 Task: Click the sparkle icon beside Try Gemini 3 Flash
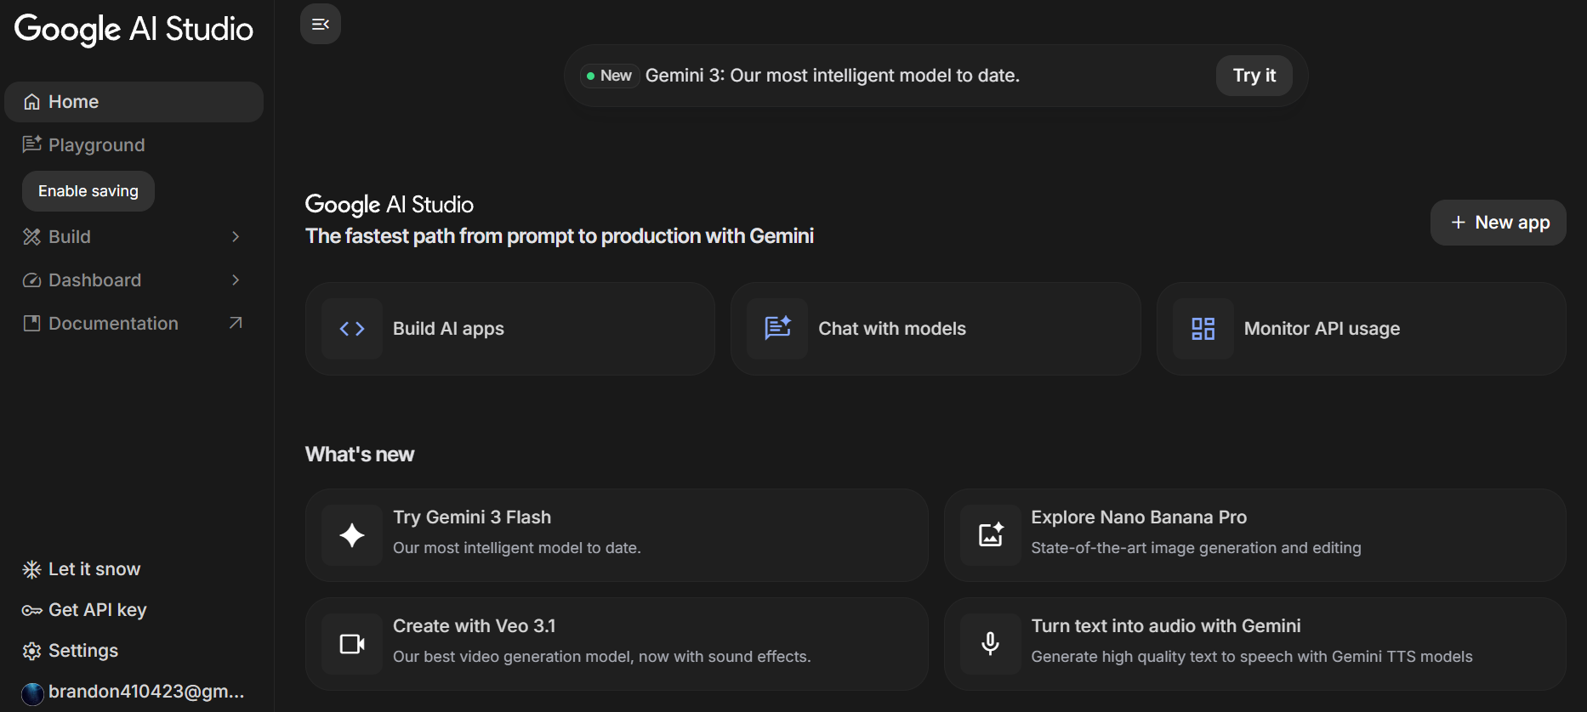pos(352,535)
